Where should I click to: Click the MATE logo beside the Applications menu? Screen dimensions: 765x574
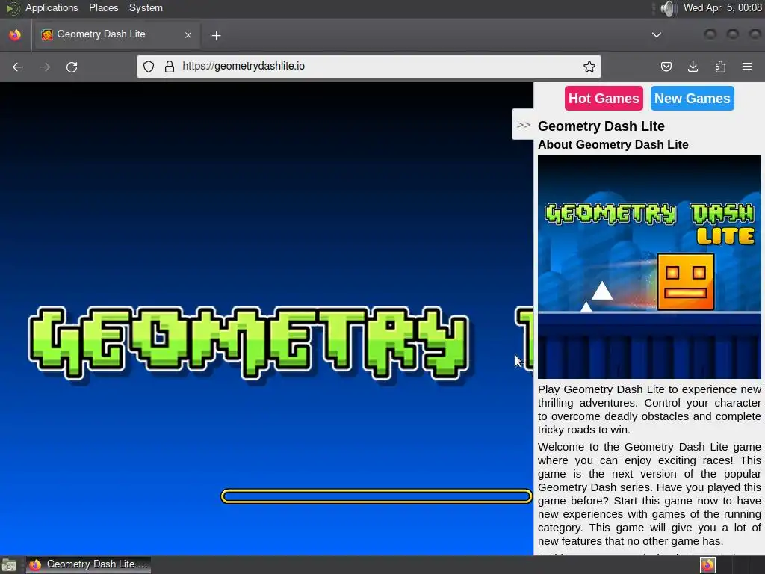pyautogui.click(x=12, y=7)
